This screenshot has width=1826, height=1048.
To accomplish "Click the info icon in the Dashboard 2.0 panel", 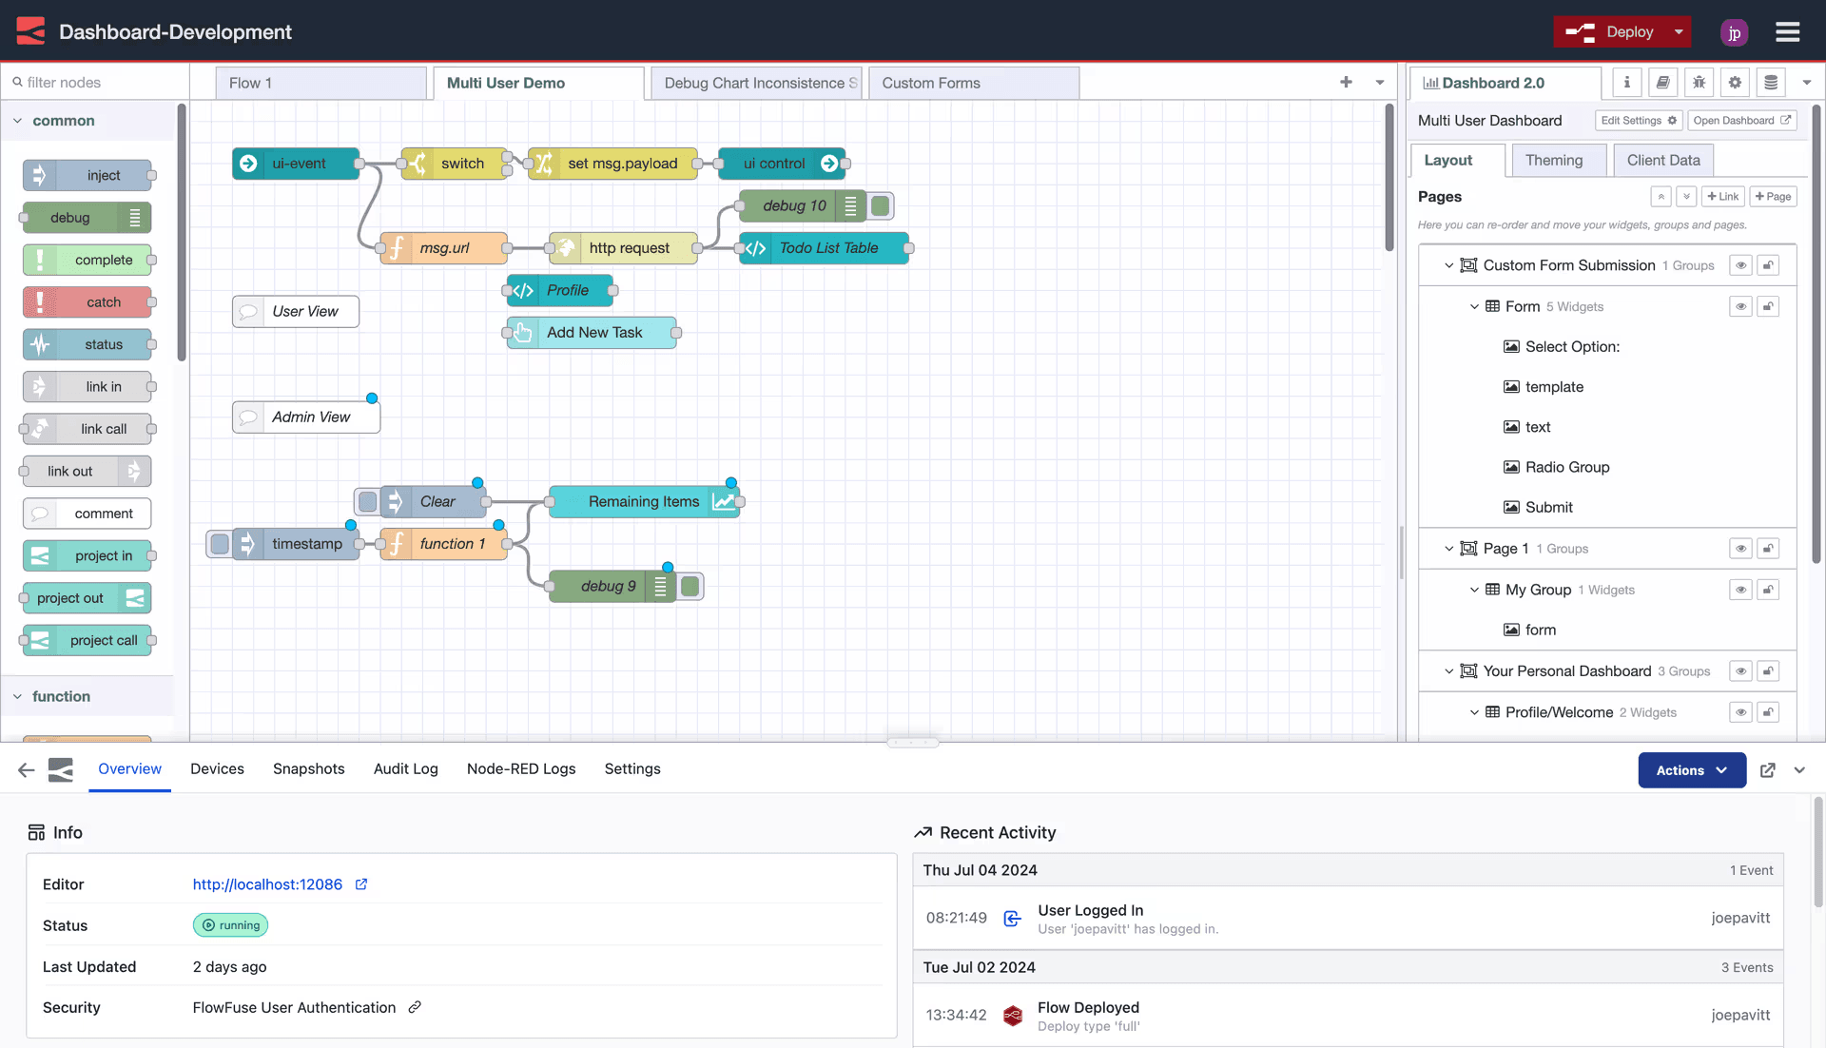I will click(1626, 83).
